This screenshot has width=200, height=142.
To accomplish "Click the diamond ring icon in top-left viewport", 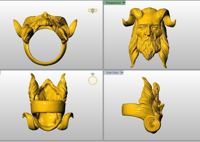I will click(93, 11).
